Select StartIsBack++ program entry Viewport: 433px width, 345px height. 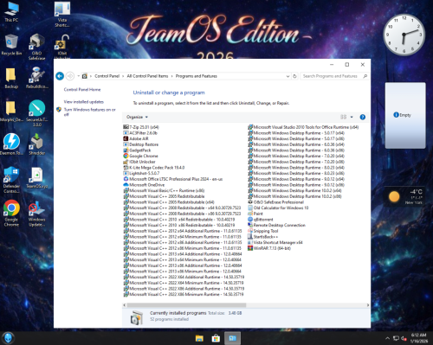(263, 237)
